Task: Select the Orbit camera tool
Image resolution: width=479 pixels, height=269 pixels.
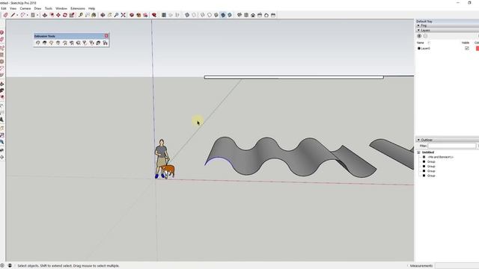Action: click(103, 15)
